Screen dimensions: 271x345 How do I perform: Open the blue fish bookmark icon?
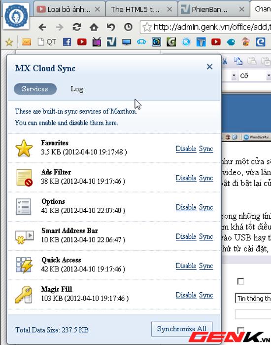[231, 42]
